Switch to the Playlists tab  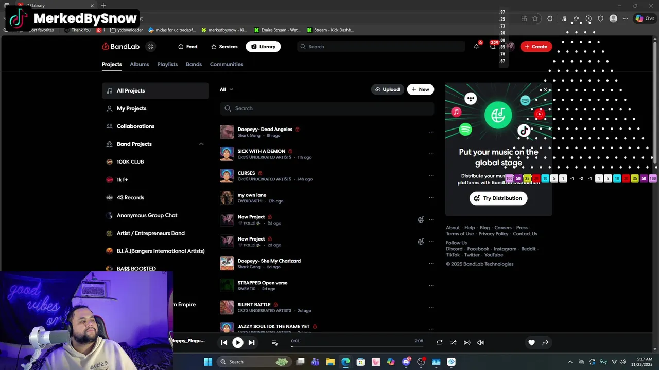[x=167, y=64]
